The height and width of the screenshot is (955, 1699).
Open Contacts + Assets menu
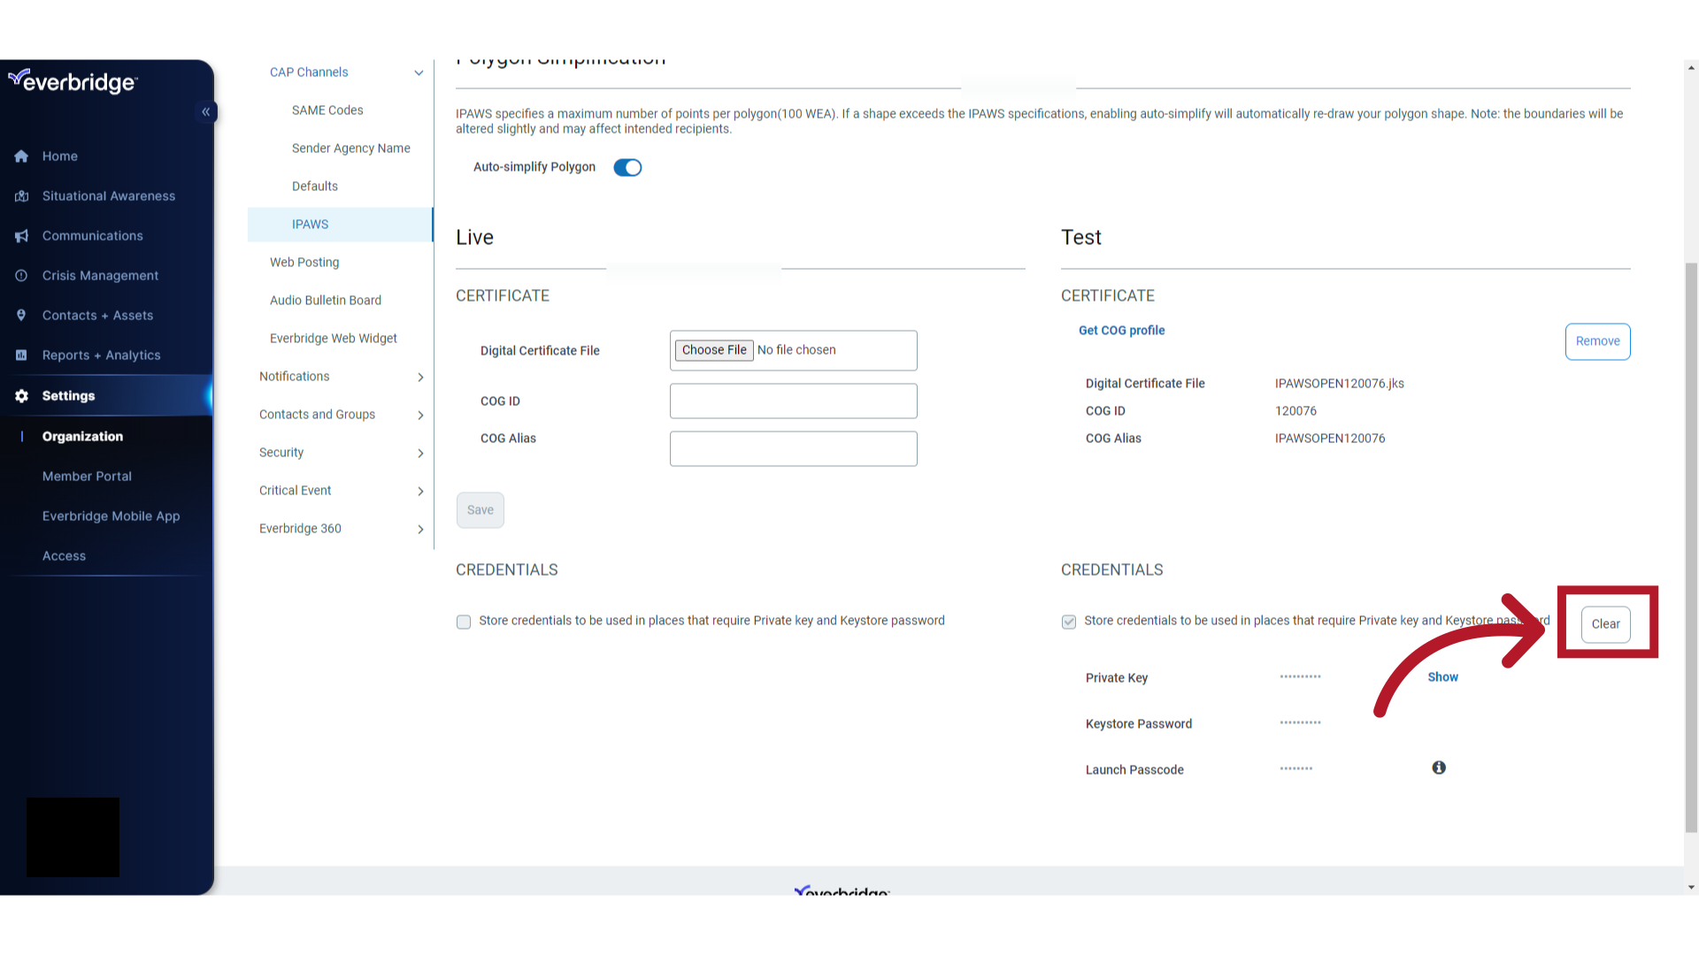98,316
